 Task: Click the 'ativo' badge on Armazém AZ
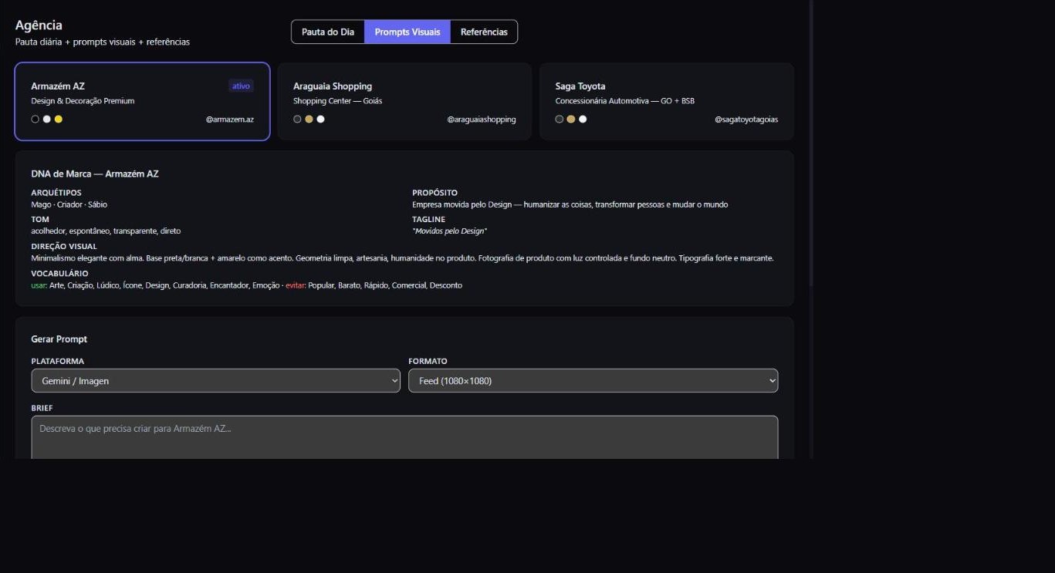[x=241, y=86]
